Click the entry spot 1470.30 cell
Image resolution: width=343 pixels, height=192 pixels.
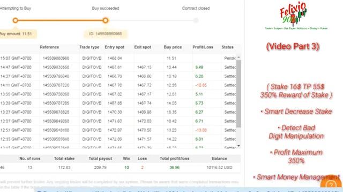click(x=115, y=112)
